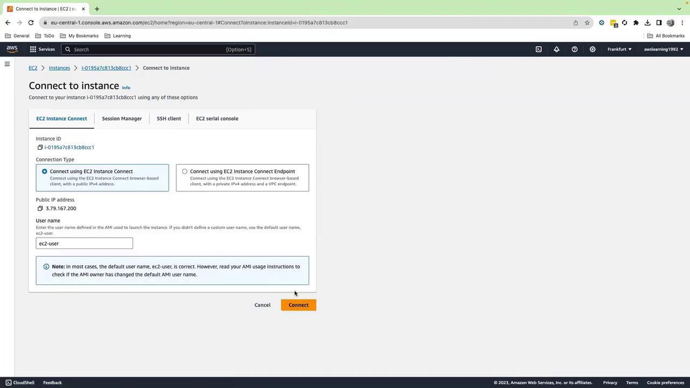
Task: Copy the public IP address icon
Action: click(40, 209)
